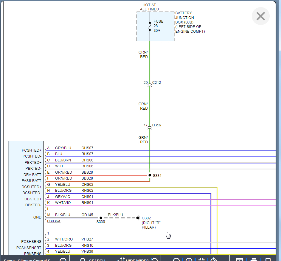
Task: Reset the diagram with the undo arrow icon
Action: pos(155,260)
